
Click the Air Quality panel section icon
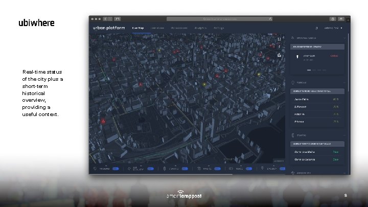293,173
